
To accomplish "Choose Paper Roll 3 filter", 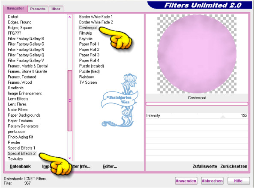I will tap(89, 55).
